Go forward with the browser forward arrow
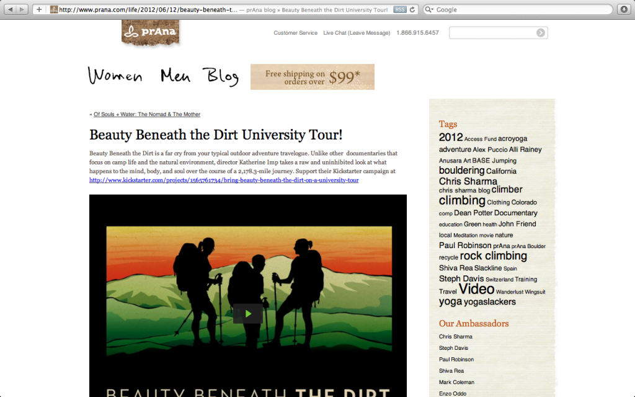 coord(22,9)
